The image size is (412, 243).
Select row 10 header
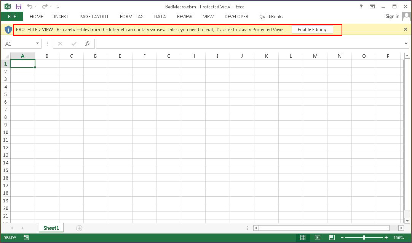pyautogui.click(x=5, y=132)
